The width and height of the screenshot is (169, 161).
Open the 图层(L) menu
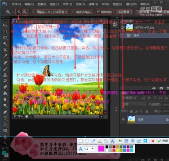(x=54, y=4)
